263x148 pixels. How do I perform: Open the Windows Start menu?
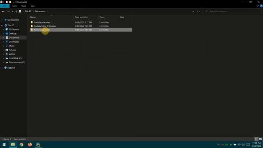coord(4,144)
